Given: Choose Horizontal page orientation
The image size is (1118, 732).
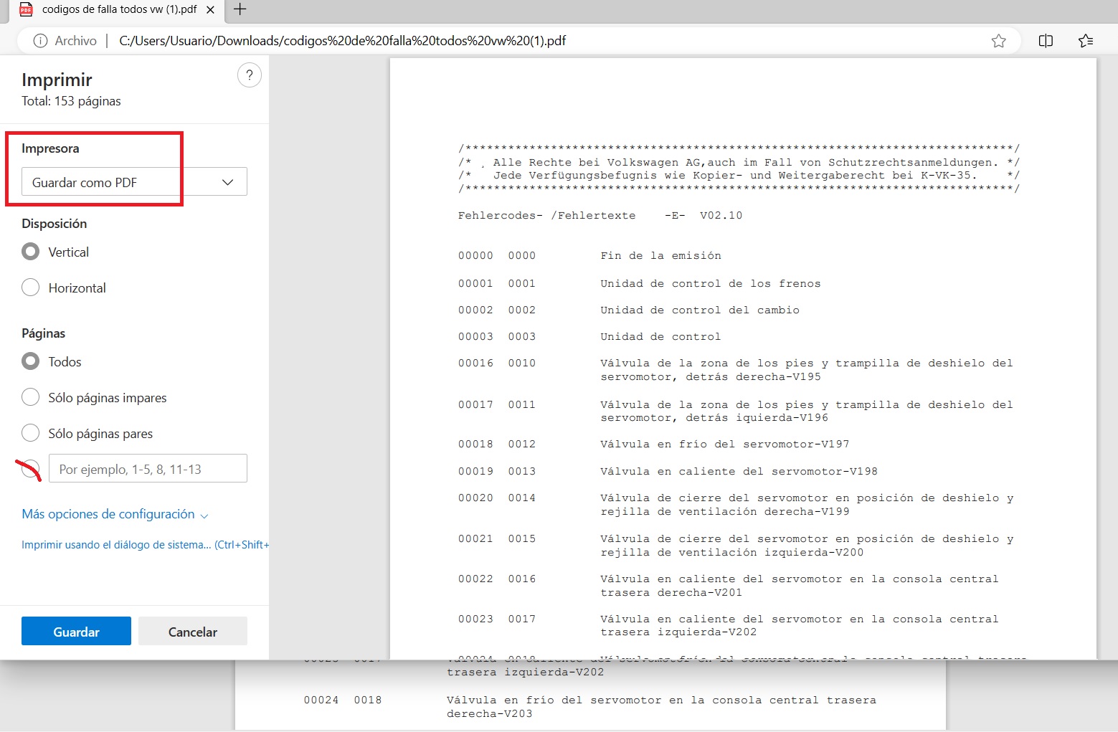Looking at the screenshot, I should coord(30,287).
